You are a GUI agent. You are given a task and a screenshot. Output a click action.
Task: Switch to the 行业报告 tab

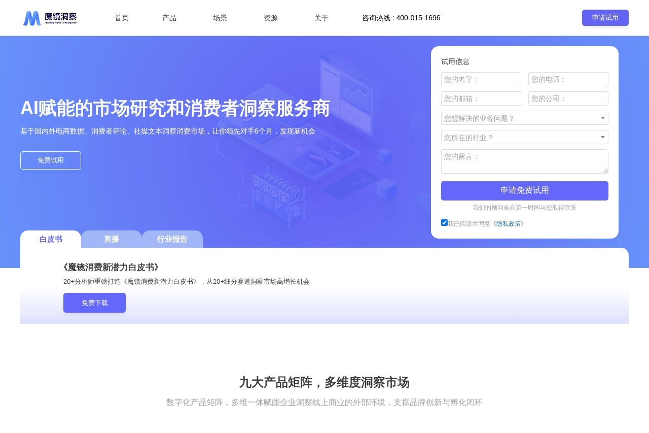172,239
